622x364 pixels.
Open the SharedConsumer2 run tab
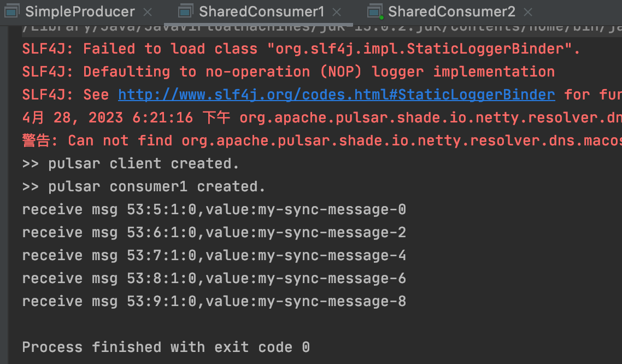451,12
